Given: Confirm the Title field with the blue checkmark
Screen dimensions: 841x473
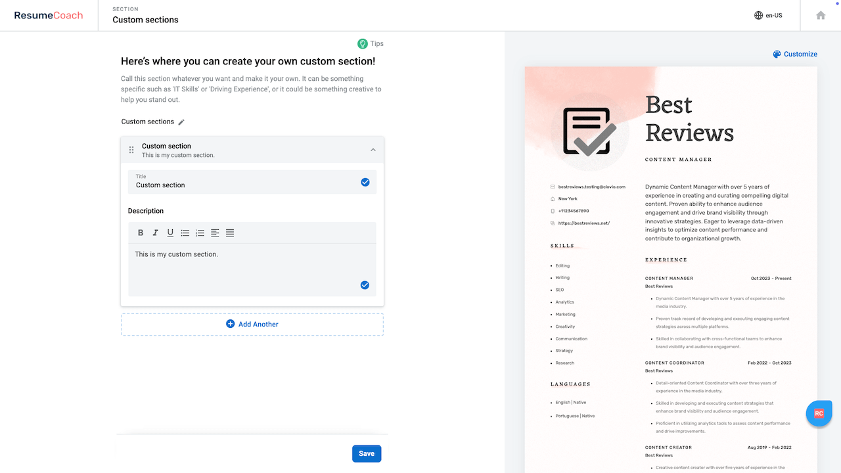Looking at the screenshot, I should point(365,182).
